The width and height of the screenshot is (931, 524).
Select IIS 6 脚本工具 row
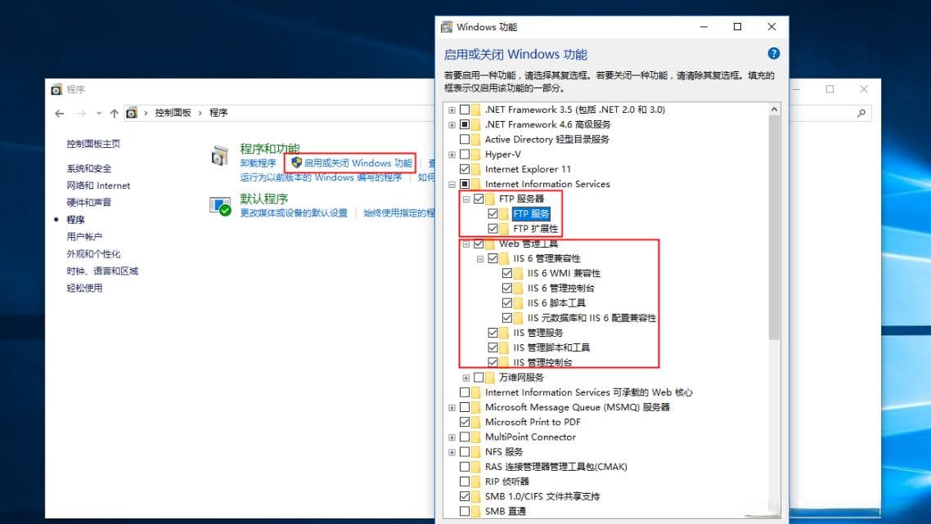tap(556, 303)
